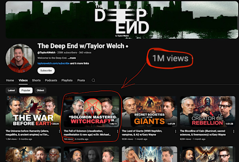
Task: Click '1.5M views' text under first video
Action: (x=11, y=139)
